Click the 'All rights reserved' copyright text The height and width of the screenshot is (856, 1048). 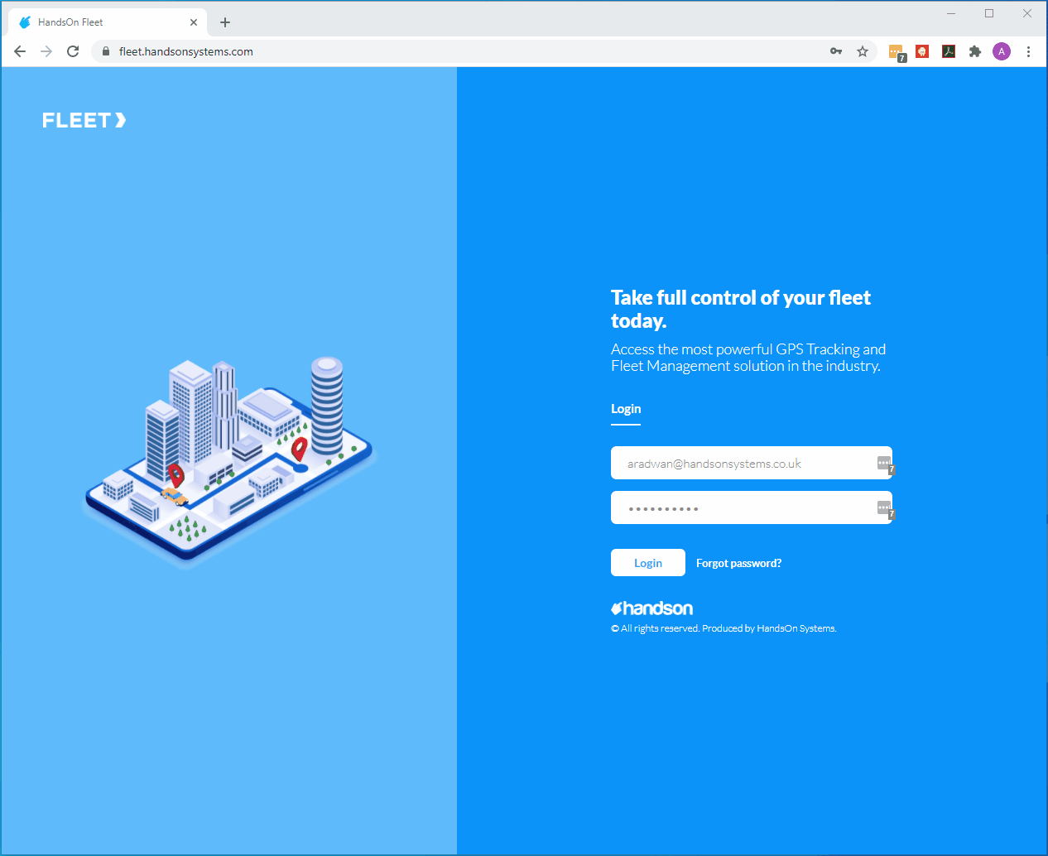click(724, 628)
